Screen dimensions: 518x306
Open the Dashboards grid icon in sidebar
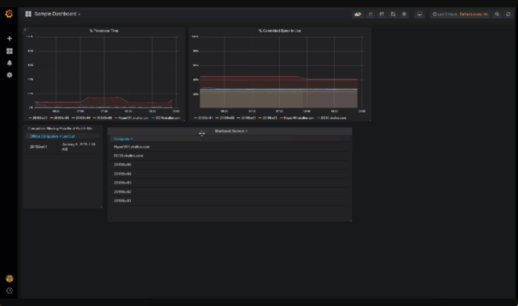[x=9, y=51]
